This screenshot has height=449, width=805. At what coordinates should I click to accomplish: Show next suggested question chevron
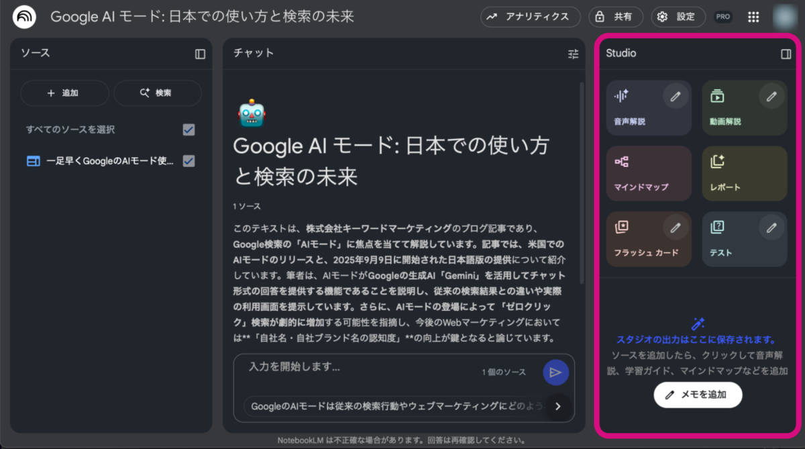coord(558,406)
